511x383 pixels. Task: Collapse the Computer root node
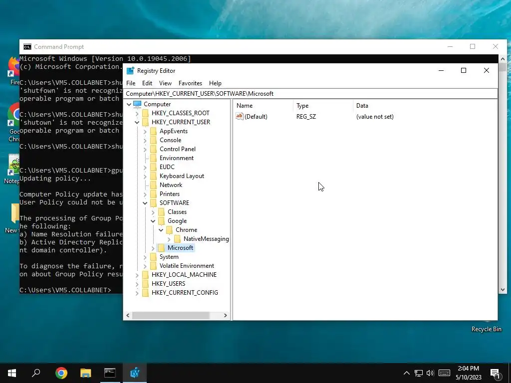tap(129, 104)
